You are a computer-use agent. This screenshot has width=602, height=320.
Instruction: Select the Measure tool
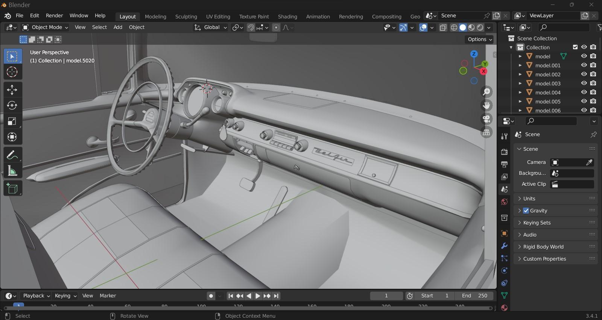(12, 171)
